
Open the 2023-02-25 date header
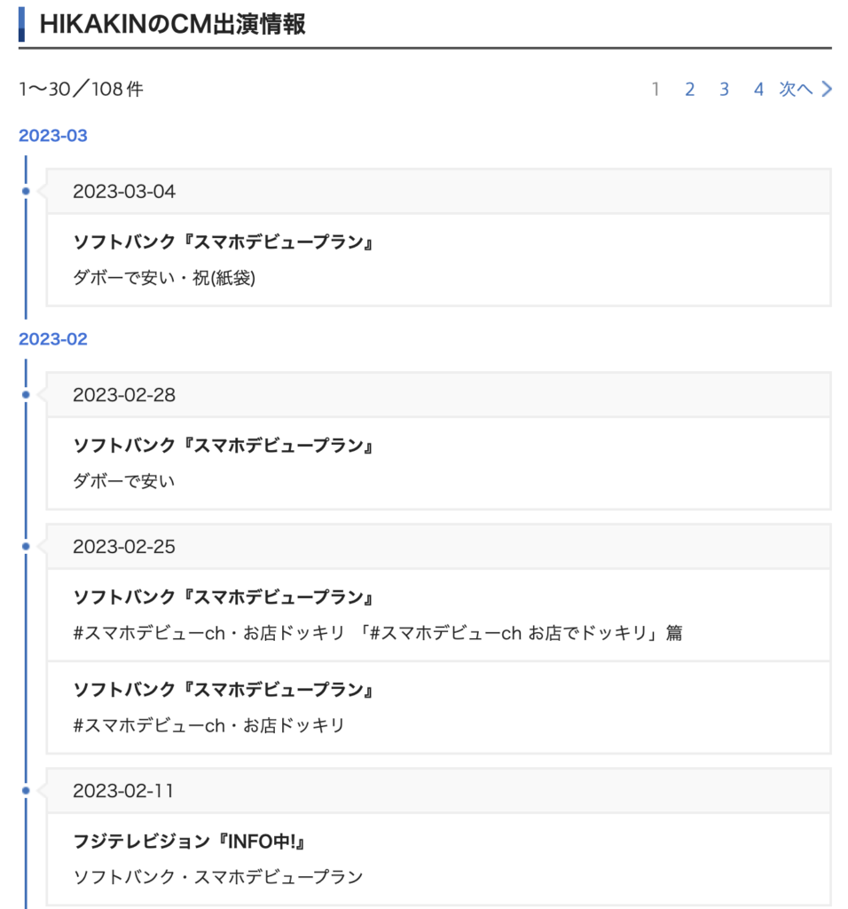tap(438, 547)
